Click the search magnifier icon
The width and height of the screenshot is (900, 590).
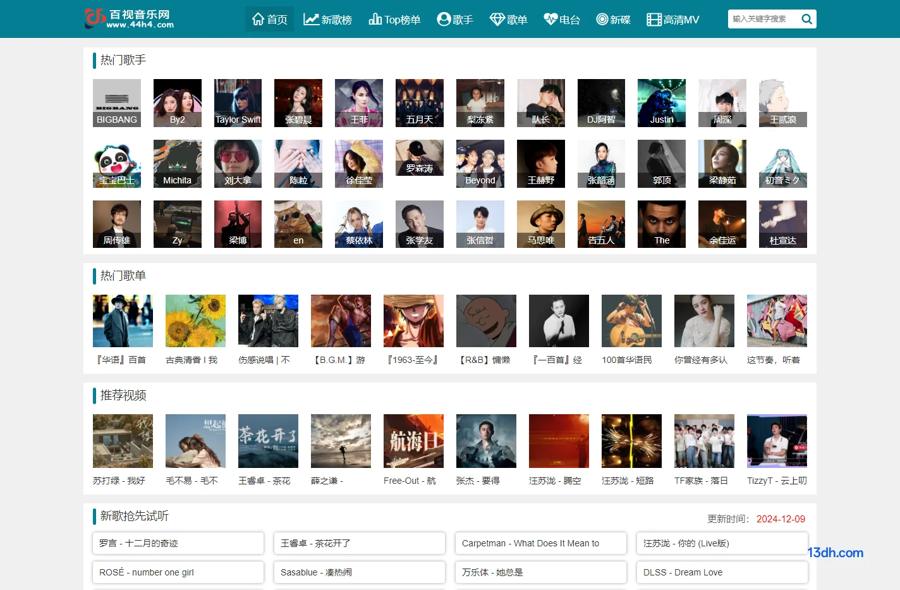point(806,19)
